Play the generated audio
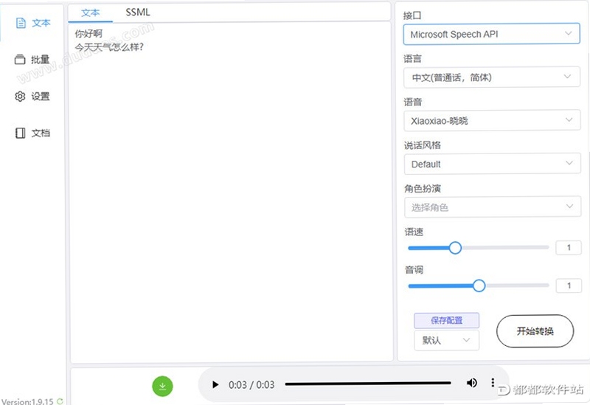Screen dimensions: 590x405 (x=215, y=384)
